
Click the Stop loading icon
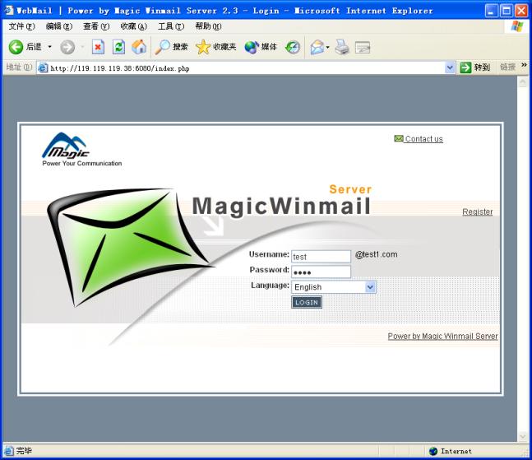(x=98, y=47)
